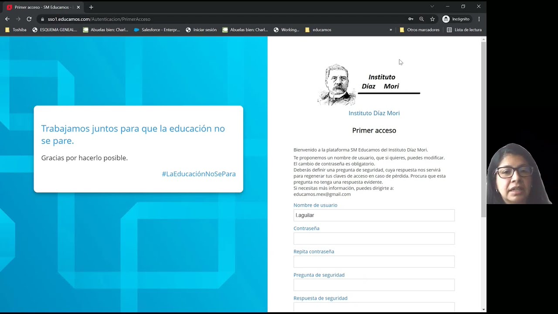Open Chrome three-dot menu

coord(479,19)
